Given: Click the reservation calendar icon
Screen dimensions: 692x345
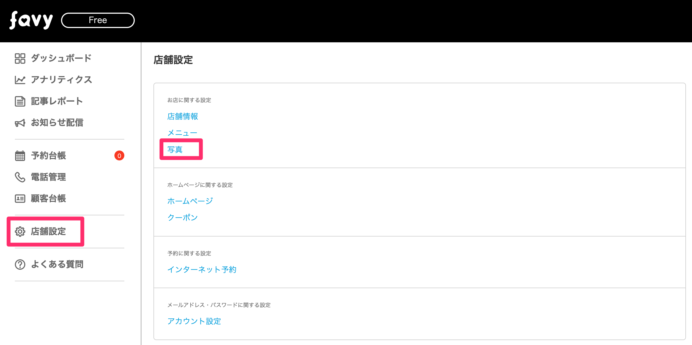Looking at the screenshot, I should point(20,156).
